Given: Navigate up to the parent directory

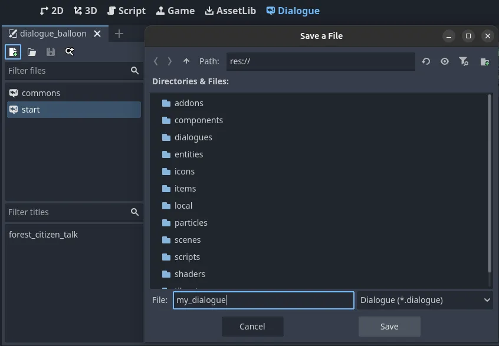Looking at the screenshot, I should tap(186, 61).
